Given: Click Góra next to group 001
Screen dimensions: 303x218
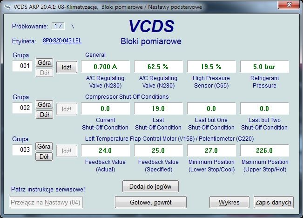Looking at the screenshot, I should [x=44, y=62].
